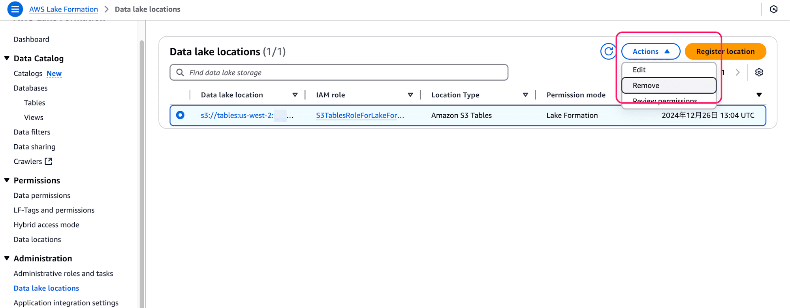The width and height of the screenshot is (790, 308).
Task: Go to next page chevron
Action: coord(737,72)
